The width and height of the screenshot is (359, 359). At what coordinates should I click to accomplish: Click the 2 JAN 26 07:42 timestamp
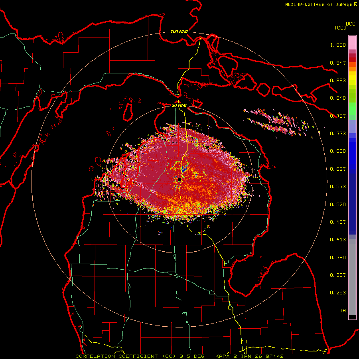pyautogui.click(x=258, y=356)
